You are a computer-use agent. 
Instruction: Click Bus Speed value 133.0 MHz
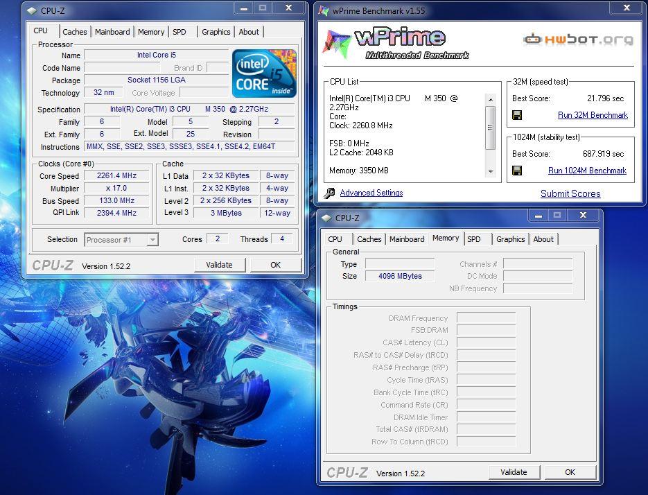click(x=116, y=200)
